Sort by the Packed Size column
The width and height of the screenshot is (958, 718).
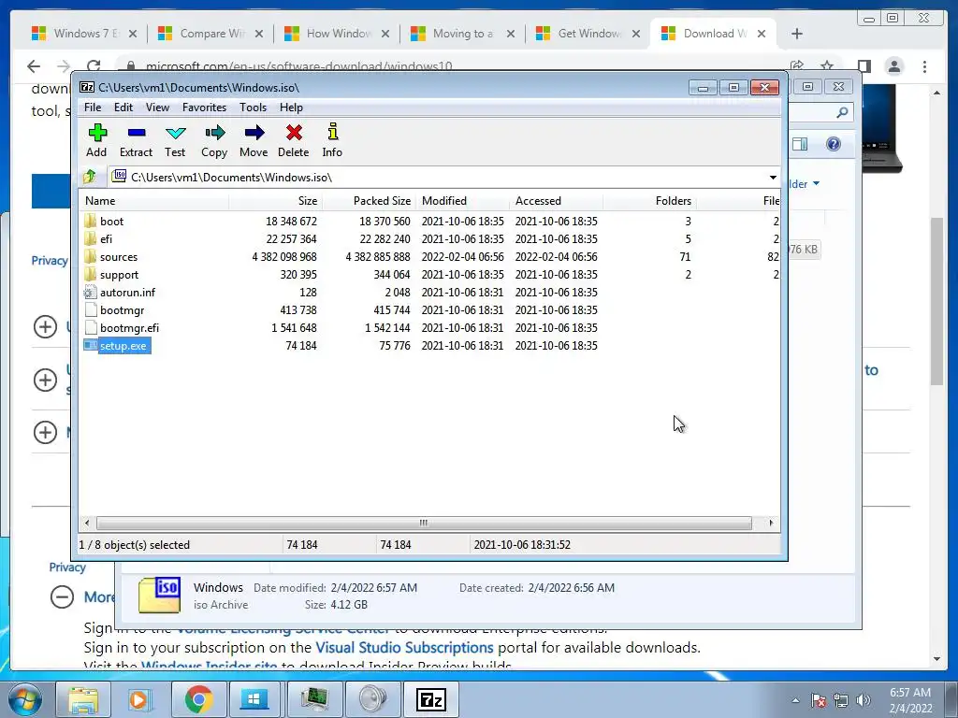(x=369, y=201)
